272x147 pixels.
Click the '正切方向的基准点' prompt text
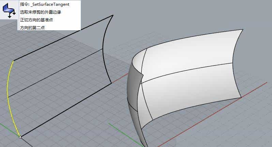pos(36,20)
